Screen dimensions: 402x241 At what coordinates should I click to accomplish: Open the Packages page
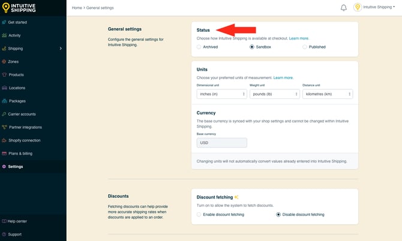(17, 101)
